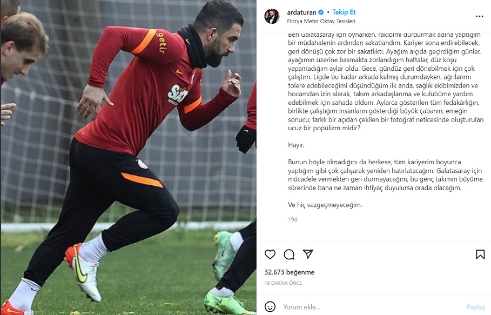
Task: Click the caption paragraph starting Bunun böyle
Action: [385, 175]
